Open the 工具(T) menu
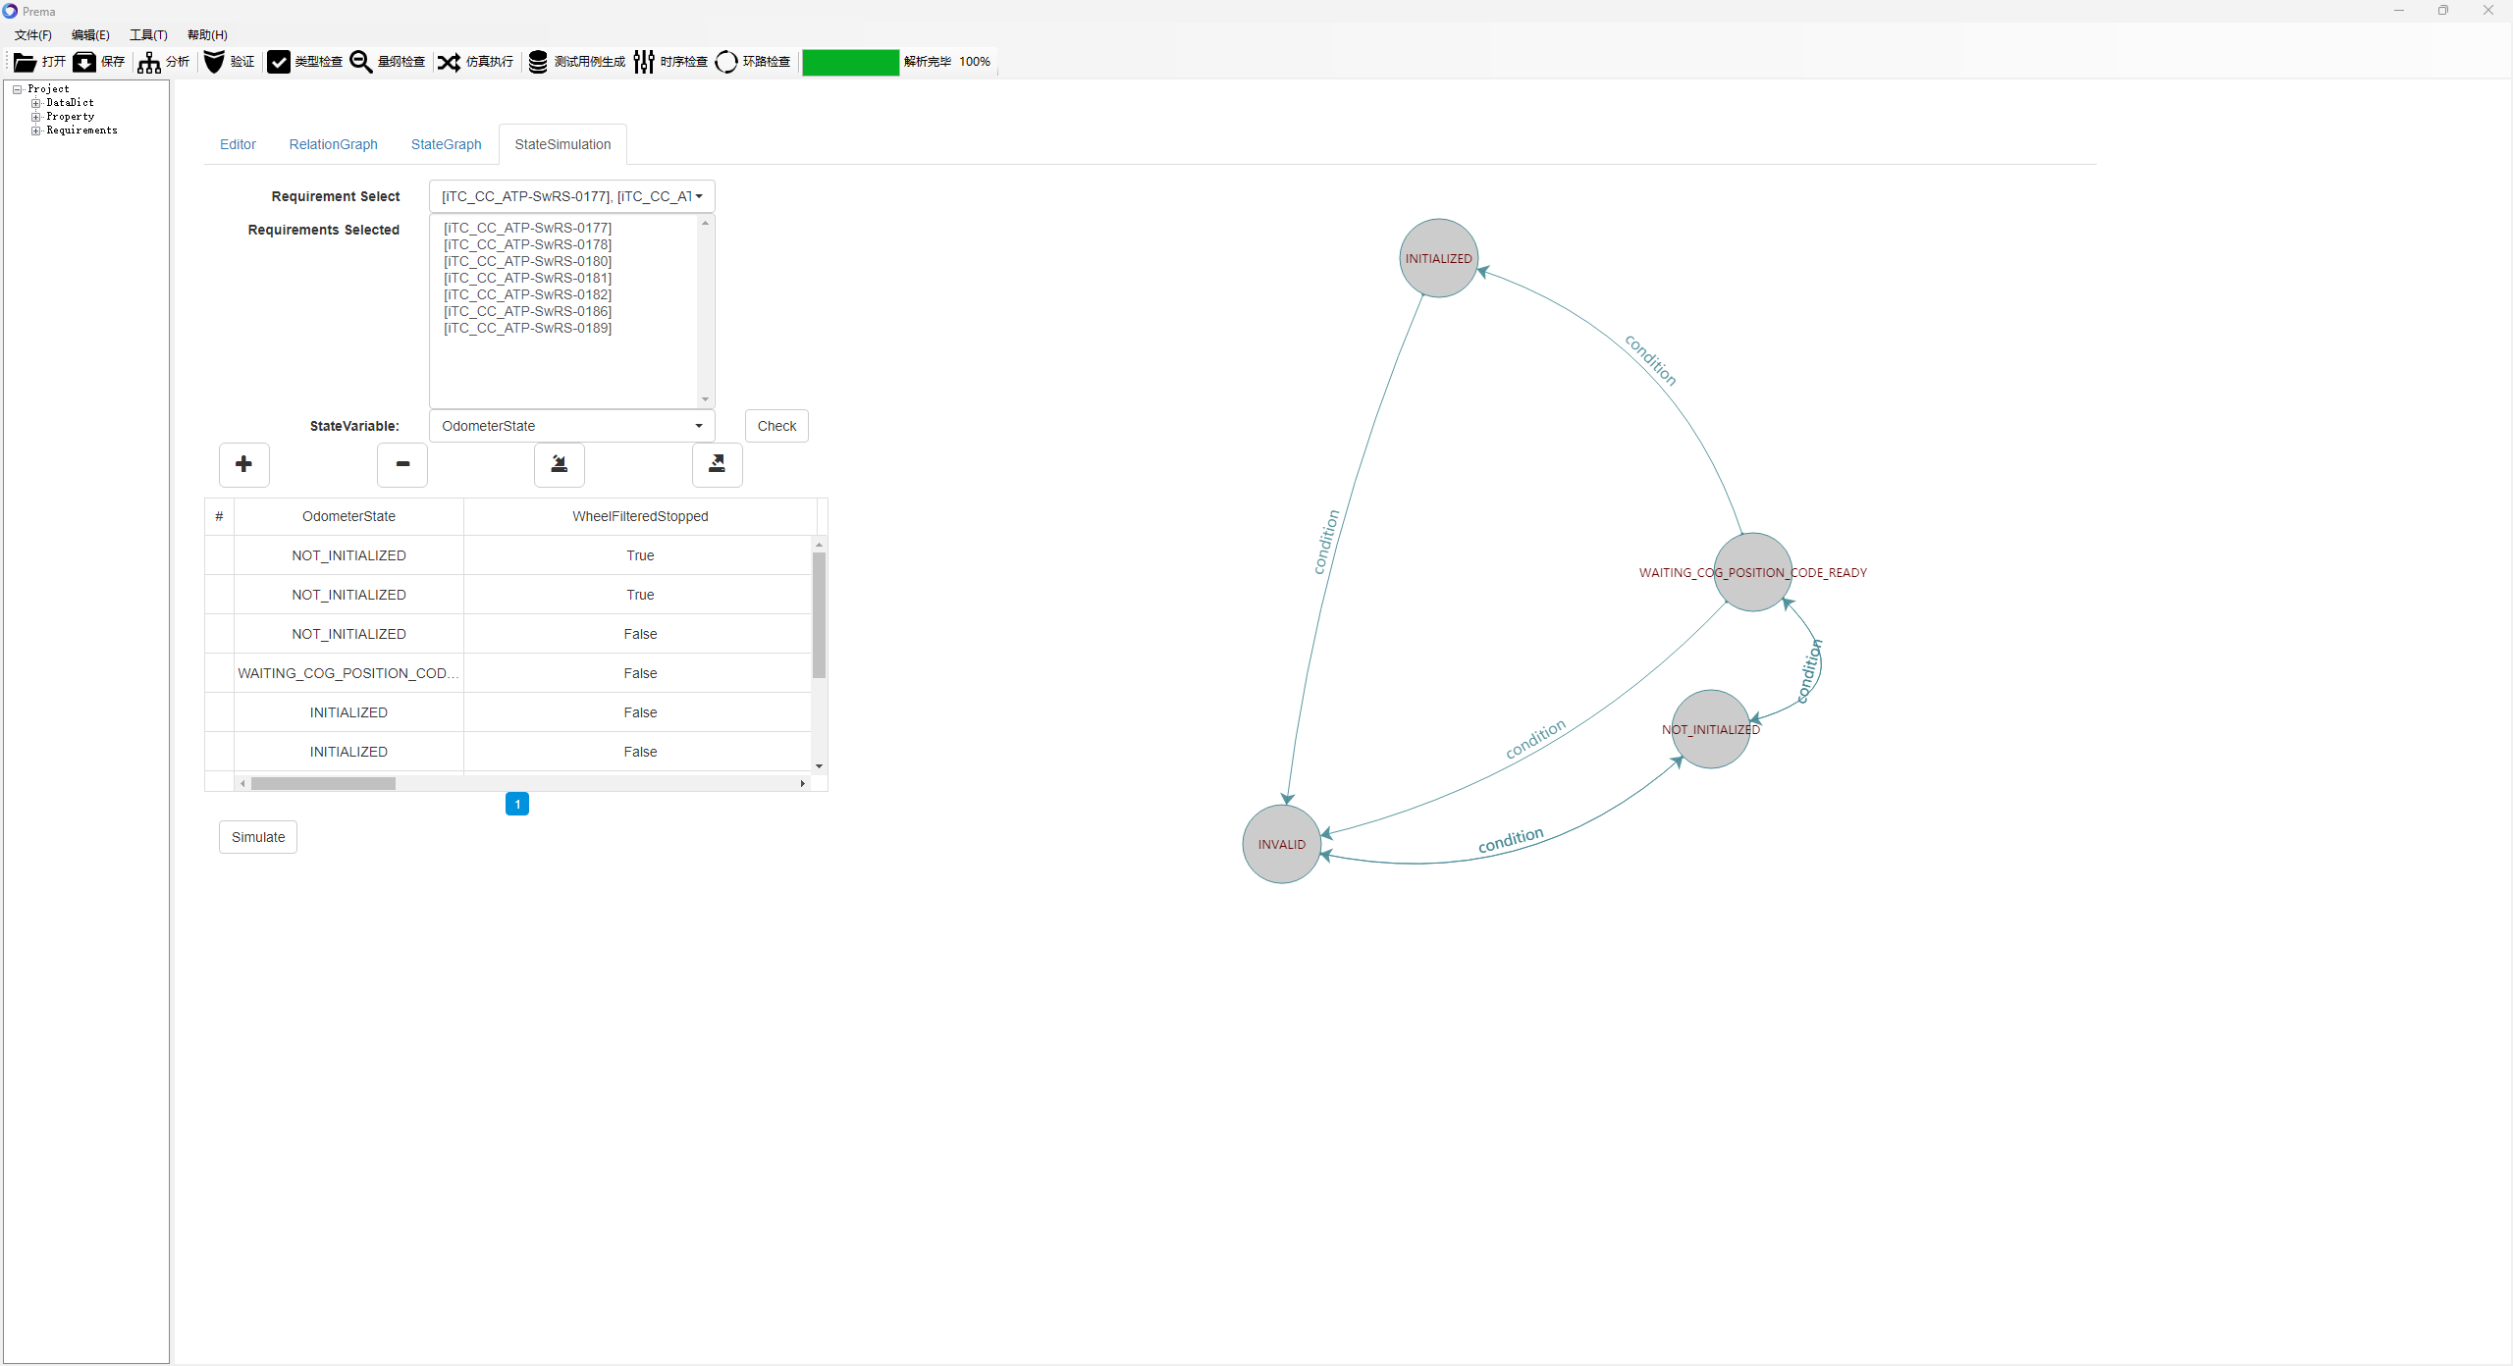Viewport: 2513px width, 1366px height. [148, 35]
